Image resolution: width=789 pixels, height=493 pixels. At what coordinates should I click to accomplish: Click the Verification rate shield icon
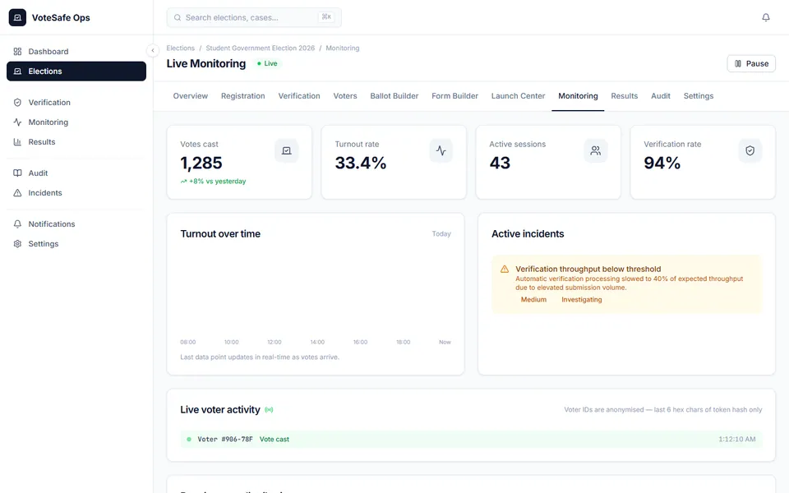(750, 150)
